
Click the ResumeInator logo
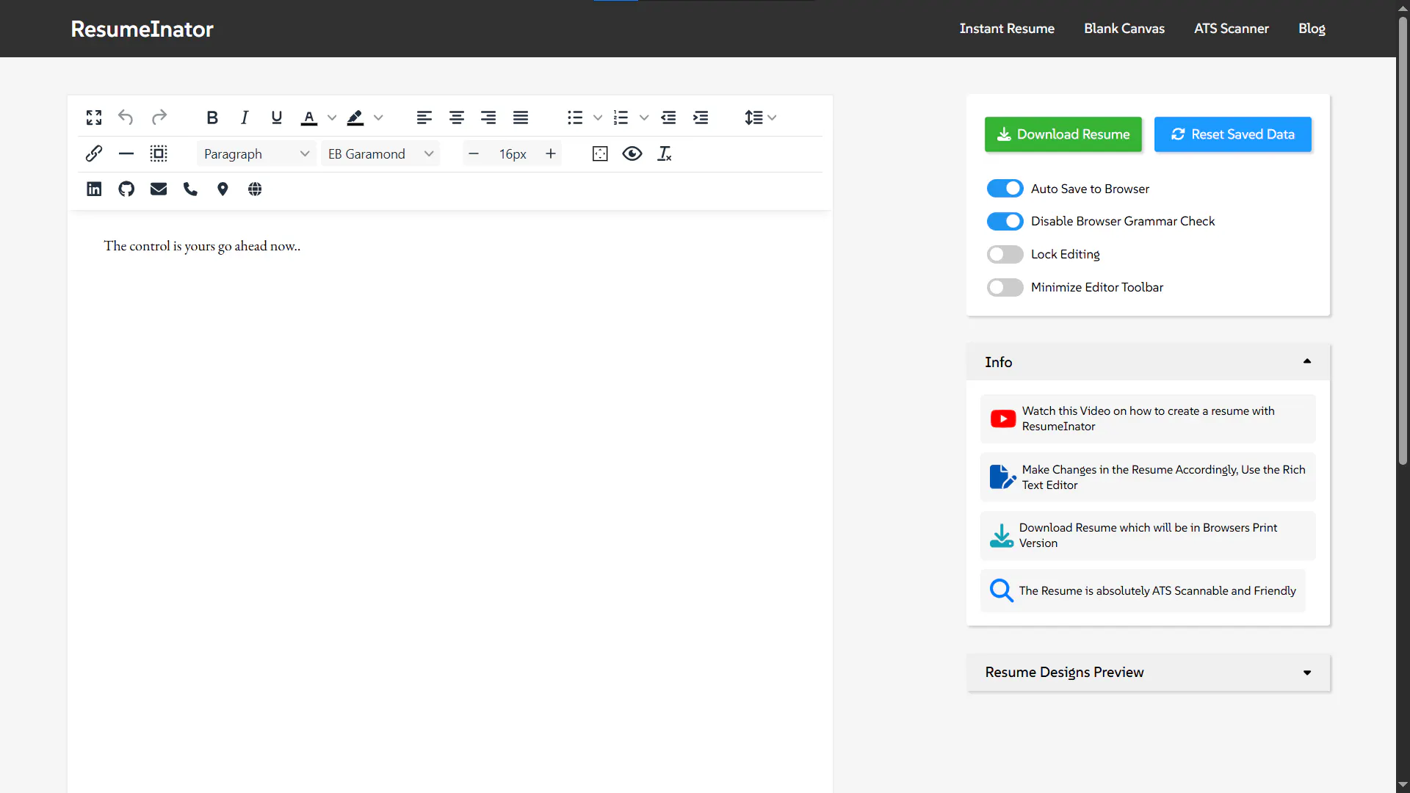tap(142, 29)
